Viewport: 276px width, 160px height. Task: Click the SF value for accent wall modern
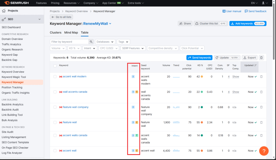(229, 77)
